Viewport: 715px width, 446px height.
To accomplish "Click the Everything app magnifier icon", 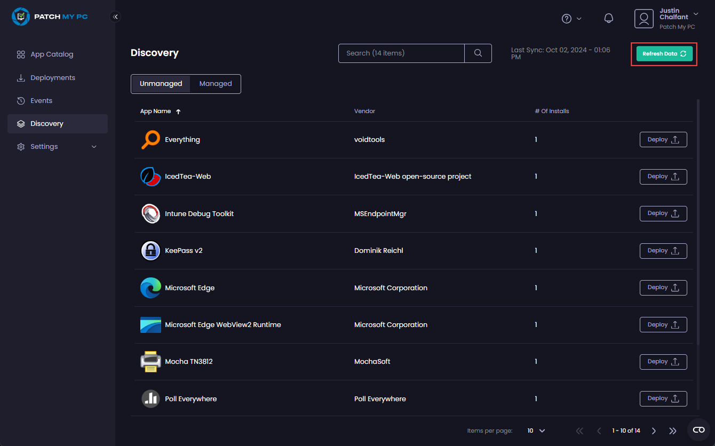I will tap(150, 140).
